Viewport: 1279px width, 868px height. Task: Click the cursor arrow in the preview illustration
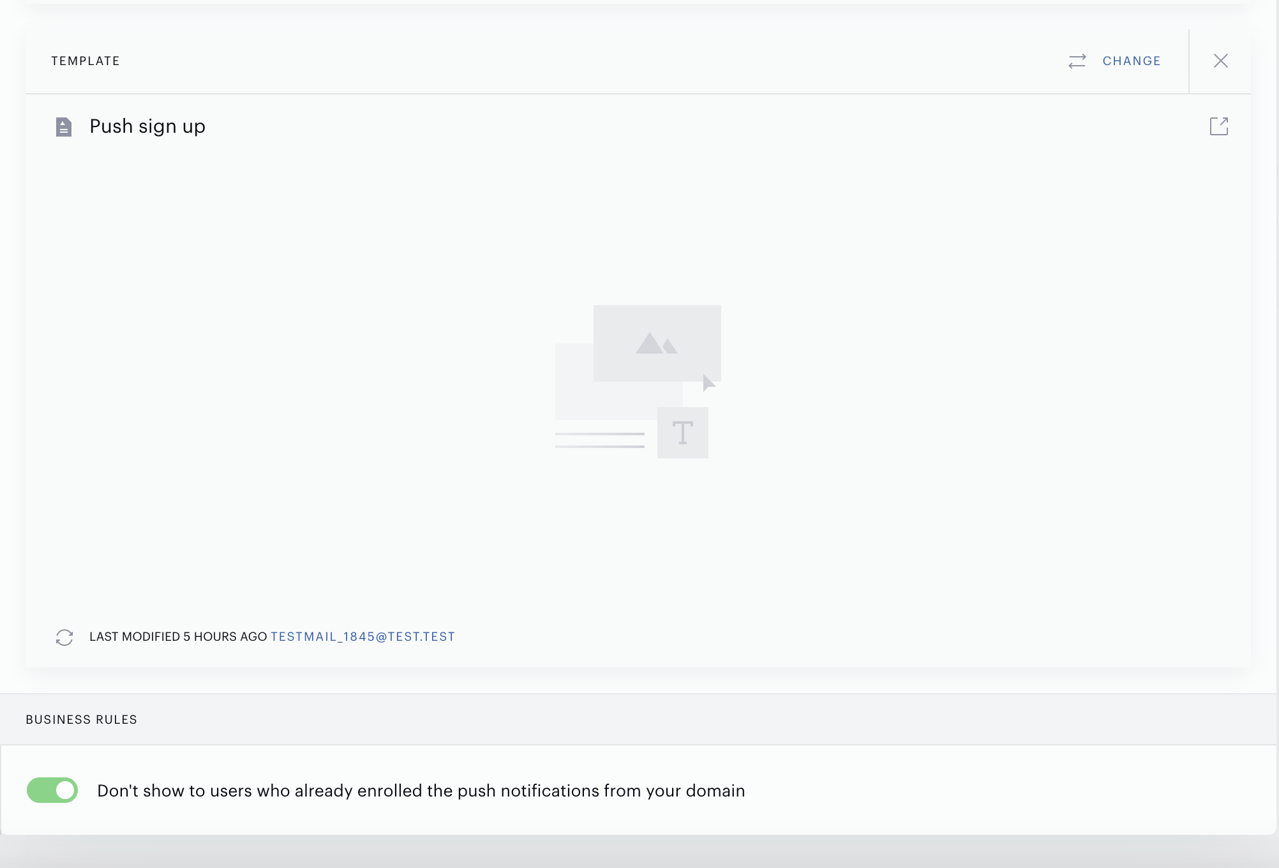(708, 383)
